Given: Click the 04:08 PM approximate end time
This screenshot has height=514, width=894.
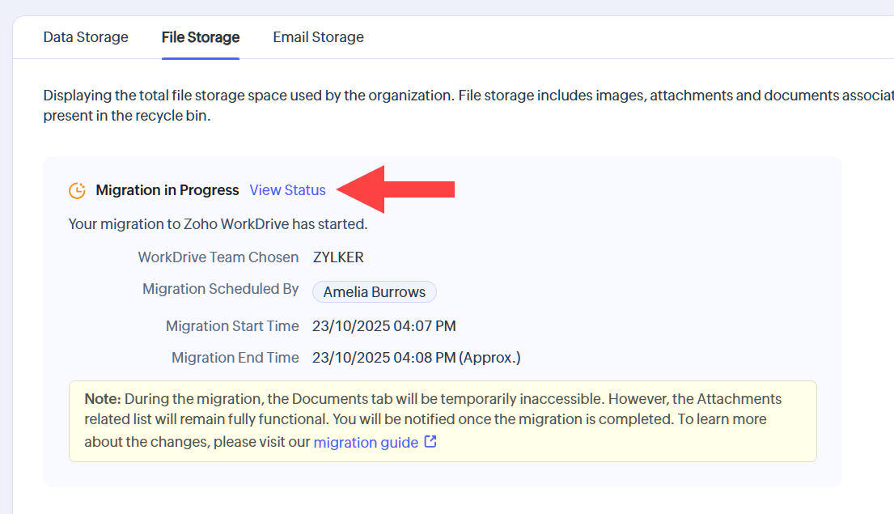Looking at the screenshot, I should 416,358.
